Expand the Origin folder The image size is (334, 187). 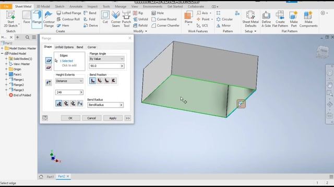[6, 69]
